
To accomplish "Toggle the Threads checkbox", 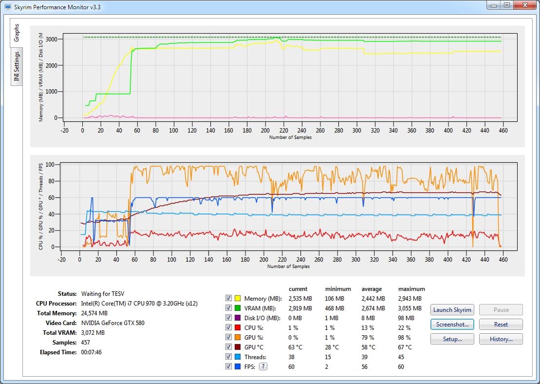I will [x=229, y=357].
